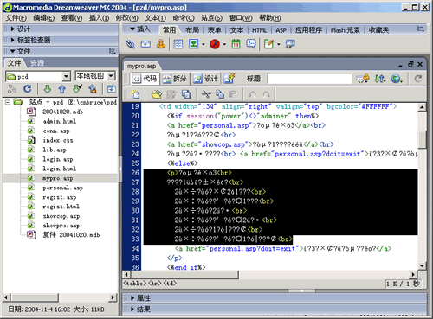433x319 pixels.
Task: Switch to Split view (拆分)
Action: [174, 79]
